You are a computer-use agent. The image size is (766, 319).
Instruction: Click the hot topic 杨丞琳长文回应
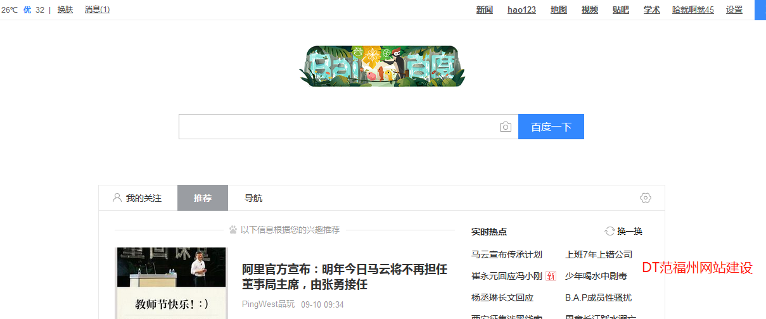(502, 297)
